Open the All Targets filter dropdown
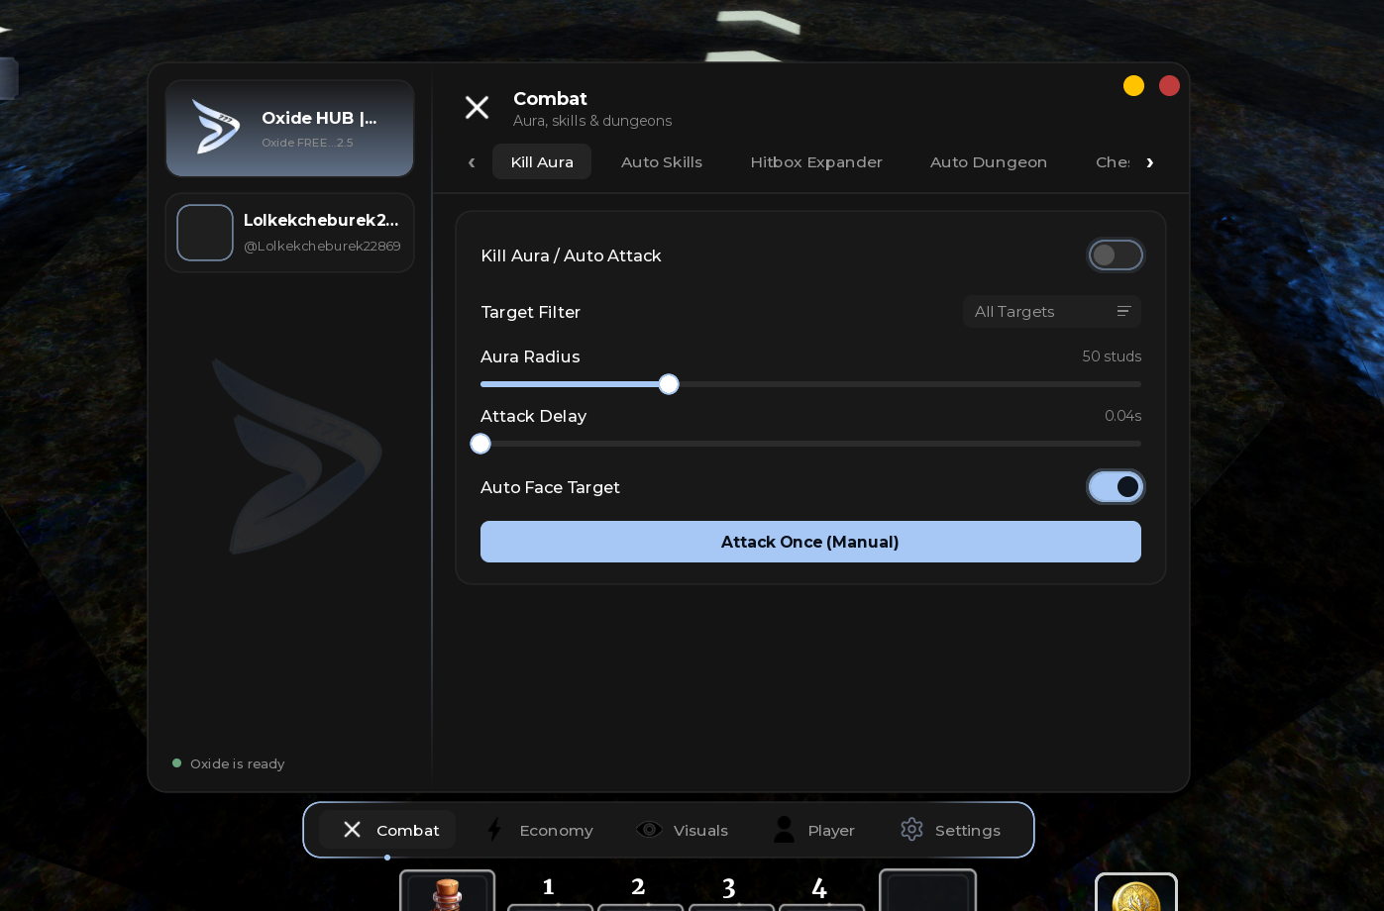The width and height of the screenshot is (1384, 911). pyautogui.click(x=1052, y=312)
